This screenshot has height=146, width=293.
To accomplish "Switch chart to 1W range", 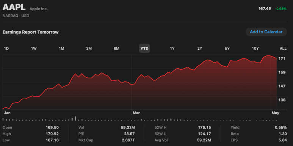I will 34,49.
